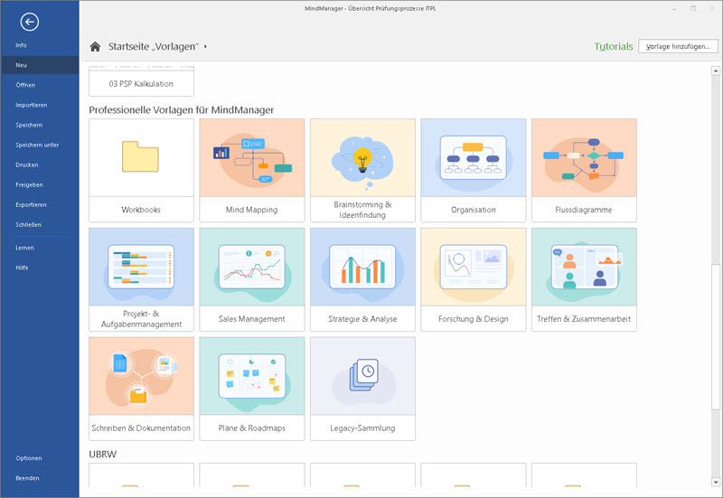Open the Workbooks folder template
The image size is (723, 498).
click(141, 169)
